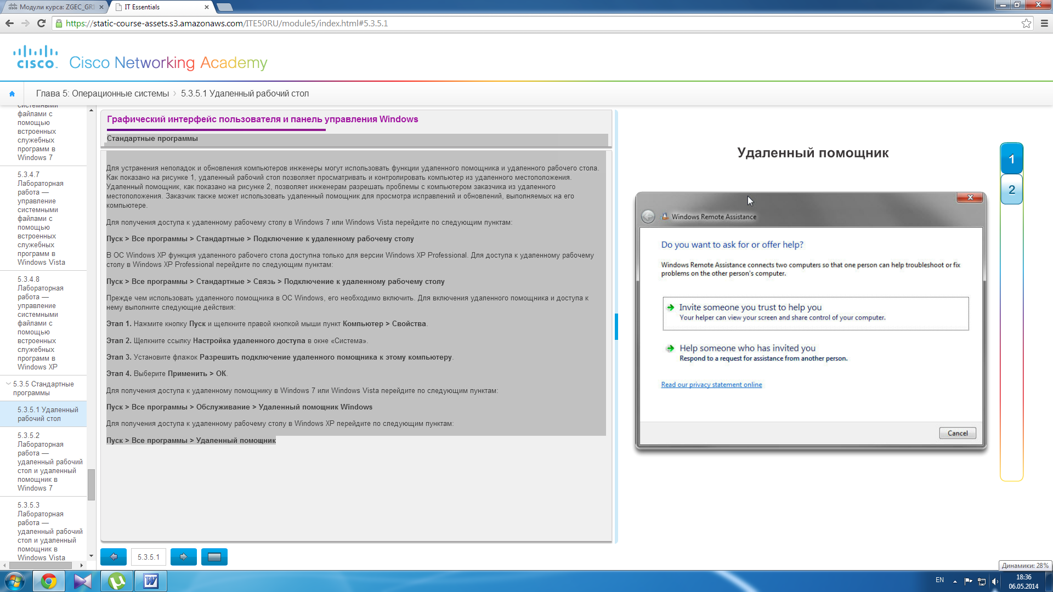Screen dimensions: 1053x592
Task: Click the address bar URL
Action: pos(227,24)
